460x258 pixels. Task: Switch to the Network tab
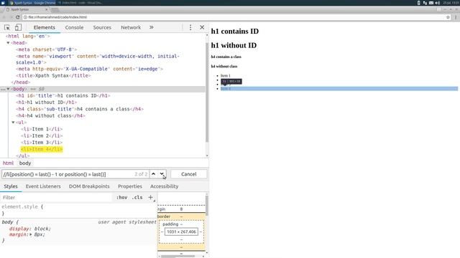click(131, 27)
